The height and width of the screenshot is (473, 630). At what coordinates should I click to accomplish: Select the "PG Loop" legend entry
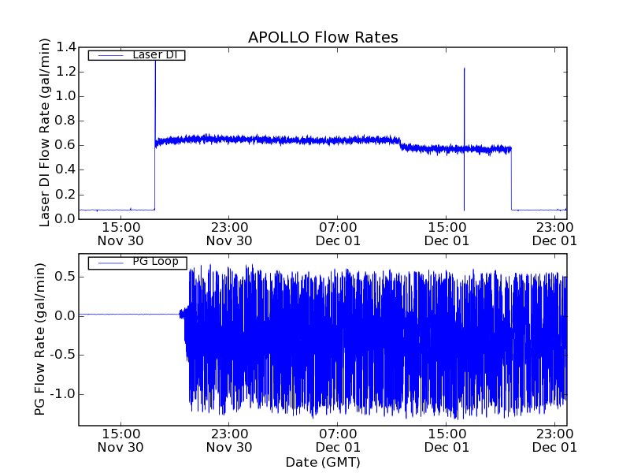(x=137, y=263)
